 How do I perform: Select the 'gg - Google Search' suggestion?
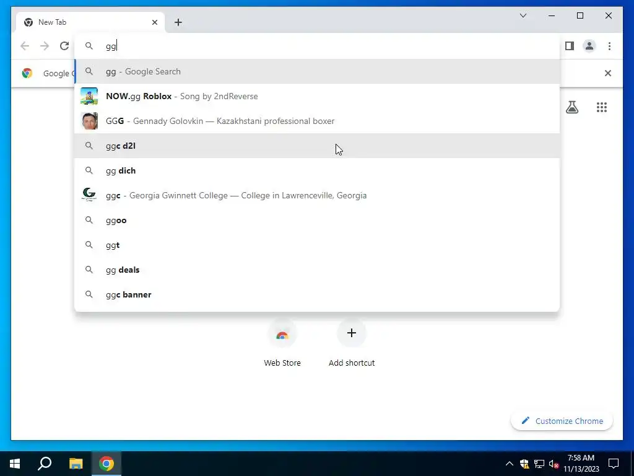(317, 71)
